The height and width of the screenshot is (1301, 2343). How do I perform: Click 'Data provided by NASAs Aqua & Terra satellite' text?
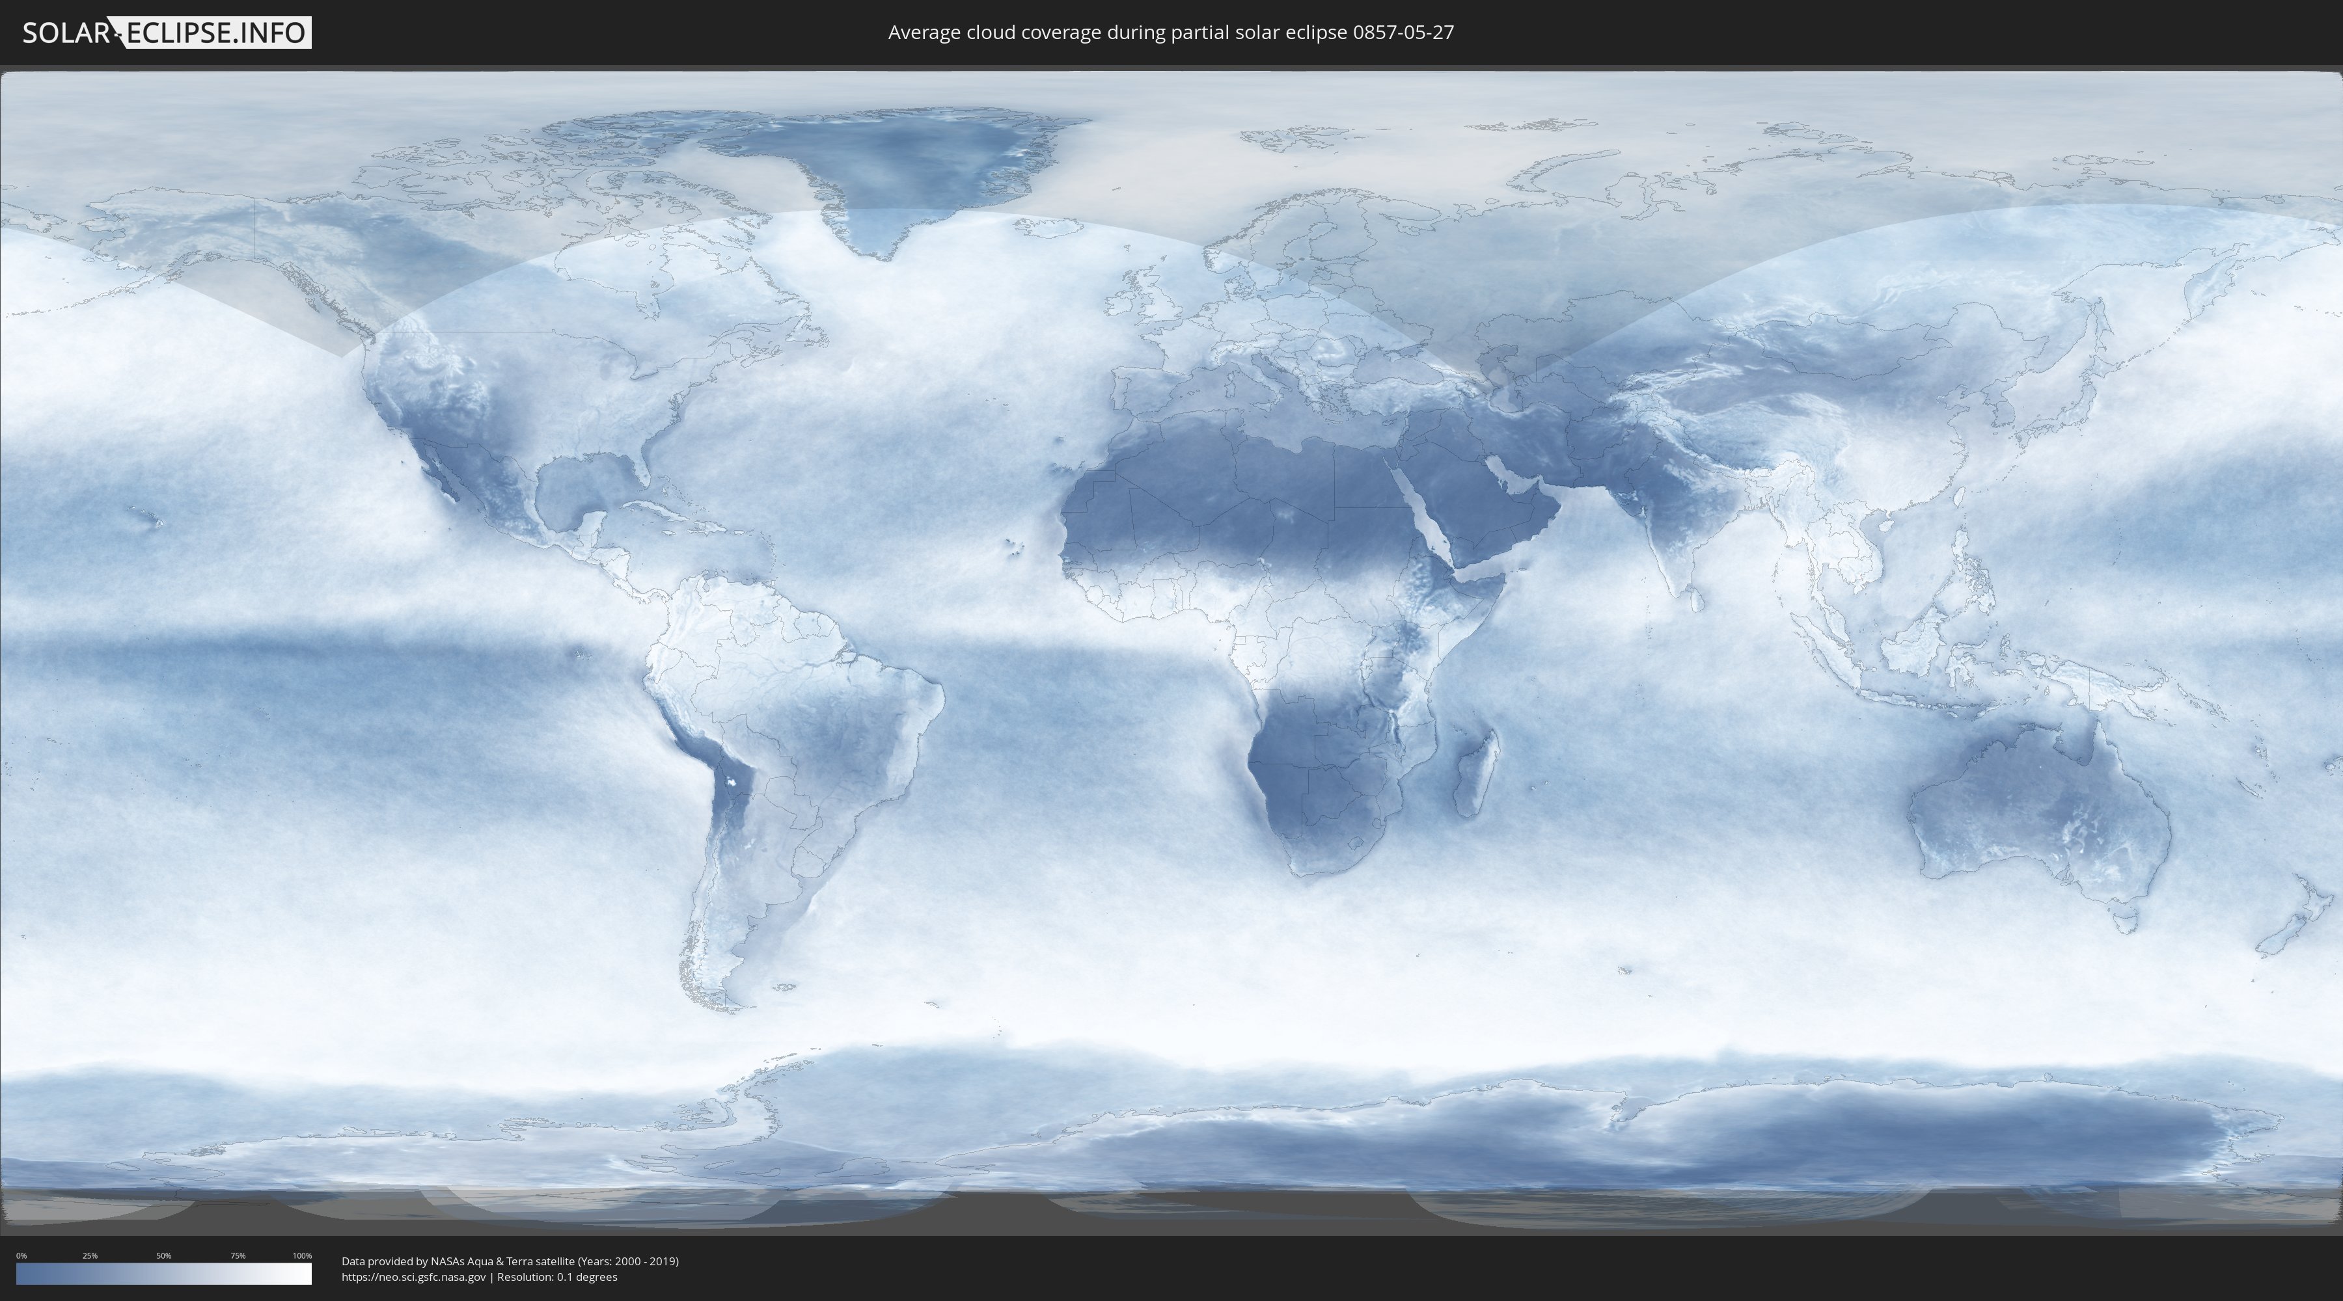point(458,1261)
